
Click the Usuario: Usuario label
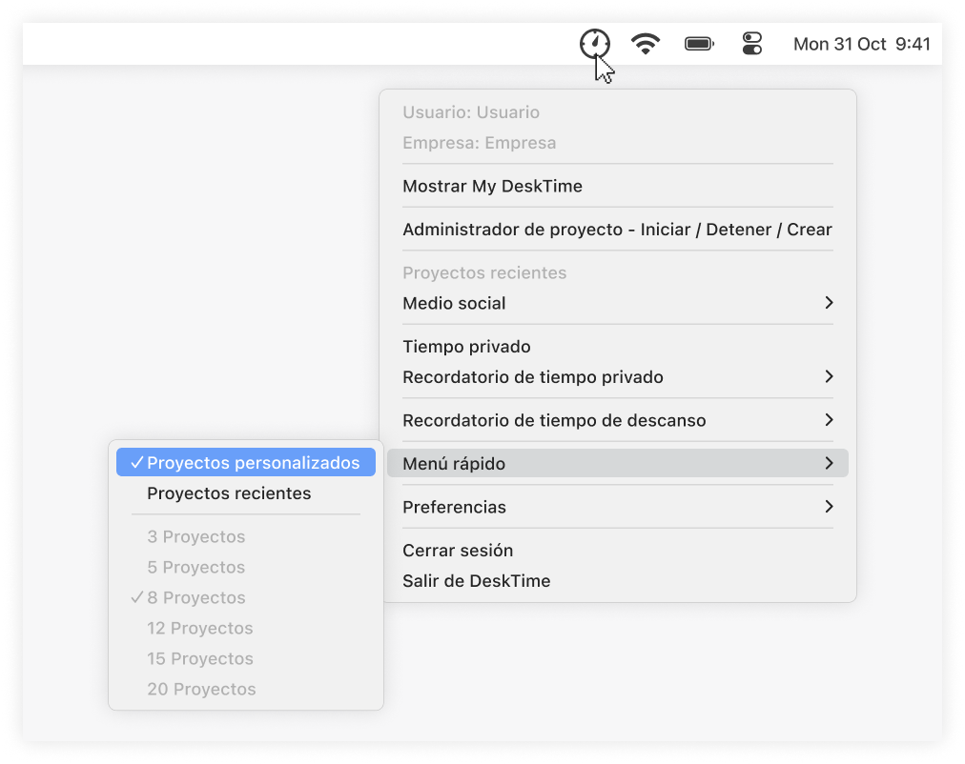pos(471,112)
